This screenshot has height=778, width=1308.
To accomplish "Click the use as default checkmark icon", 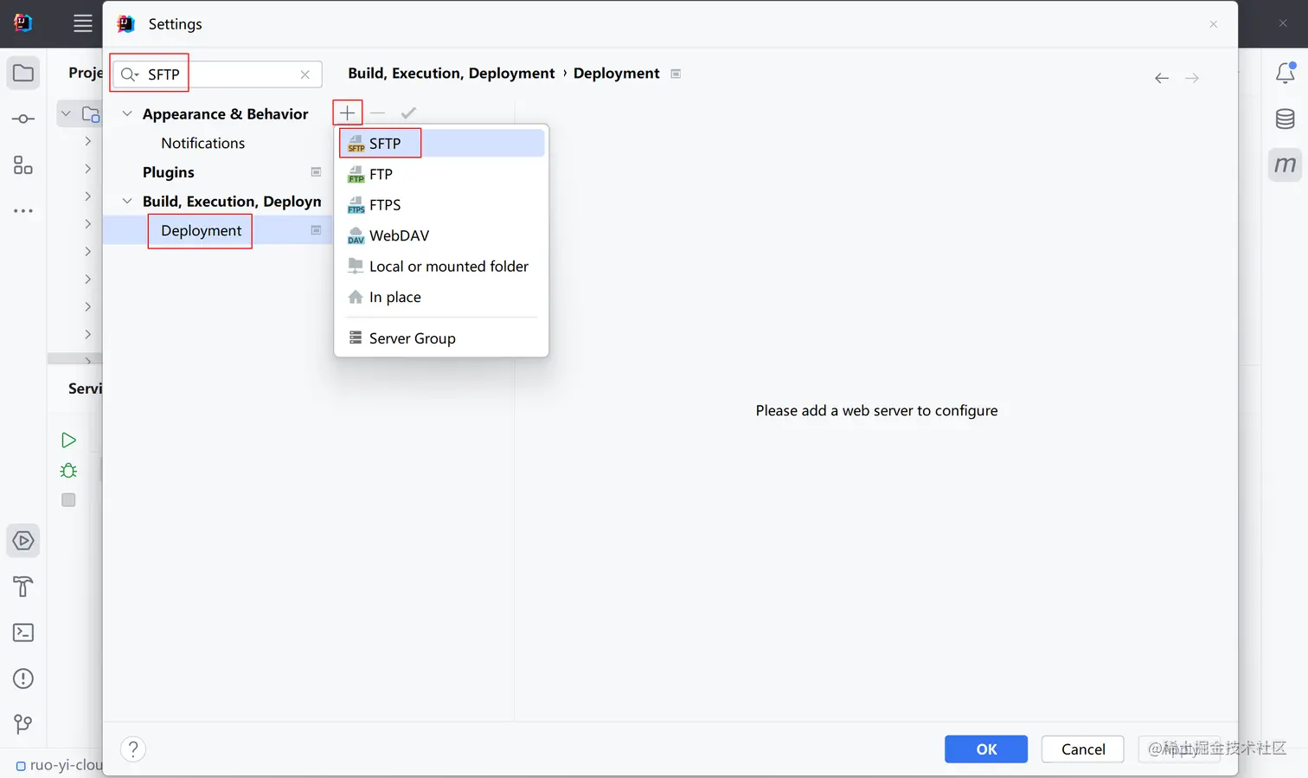I will coord(408,113).
